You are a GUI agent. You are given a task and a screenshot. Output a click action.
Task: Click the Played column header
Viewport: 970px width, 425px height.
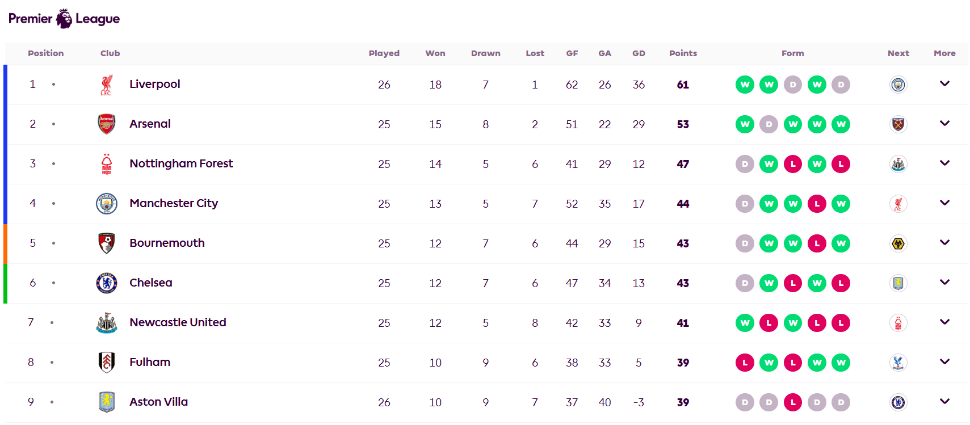click(384, 53)
